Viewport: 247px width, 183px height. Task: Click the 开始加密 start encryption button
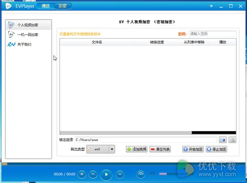pyautogui.click(x=193, y=149)
